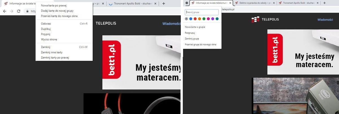Screen dimensions: 339x114
Task: Click the grey tab group dot chip
Action: 186,3
